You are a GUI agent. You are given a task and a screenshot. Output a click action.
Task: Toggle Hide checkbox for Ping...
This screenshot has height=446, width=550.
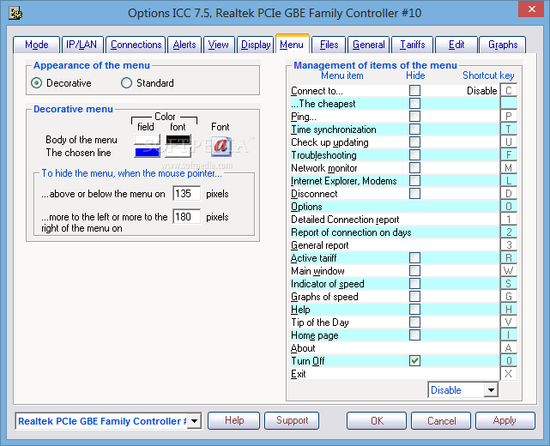click(x=414, y=117)
